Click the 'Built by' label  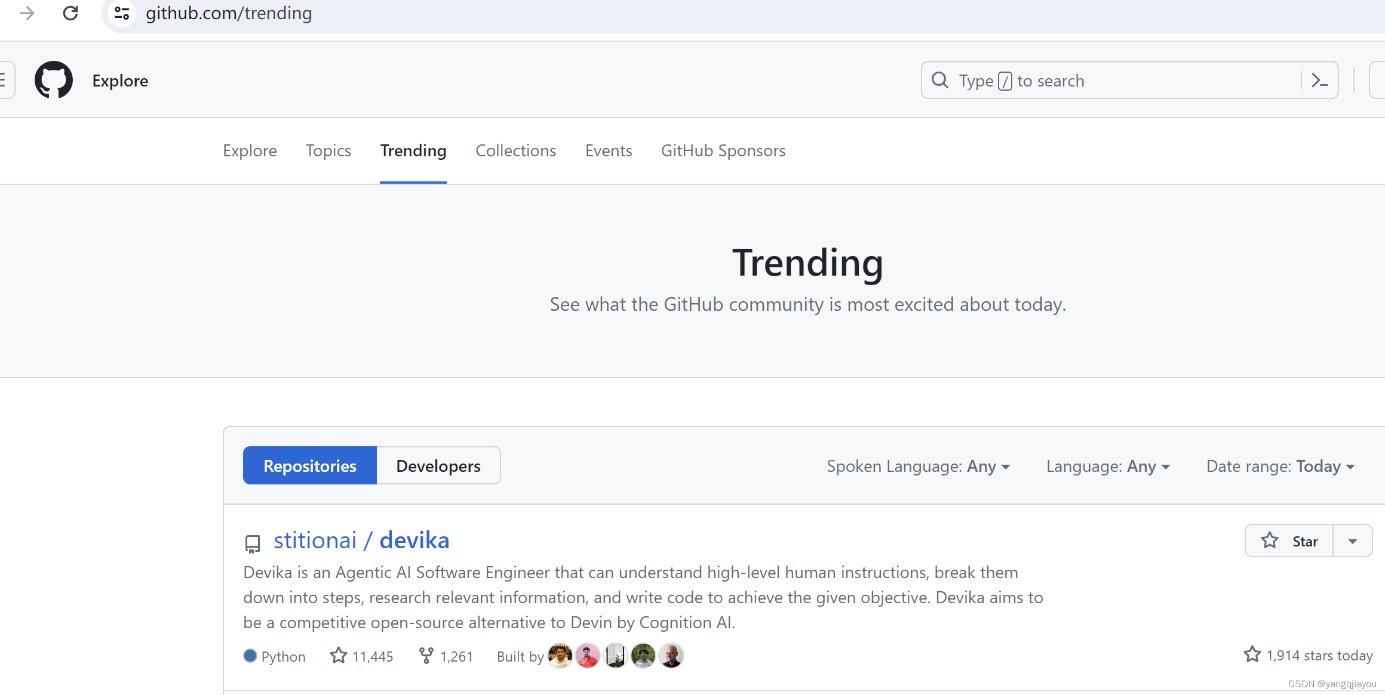tap(520, 656)
